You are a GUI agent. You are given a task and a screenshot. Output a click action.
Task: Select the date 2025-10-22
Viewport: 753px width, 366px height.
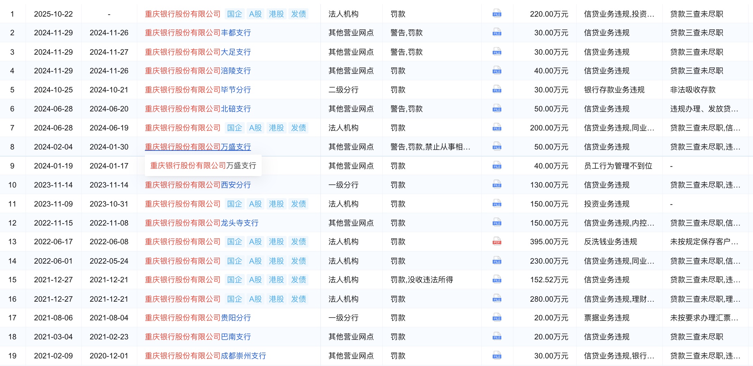[53, 14]
